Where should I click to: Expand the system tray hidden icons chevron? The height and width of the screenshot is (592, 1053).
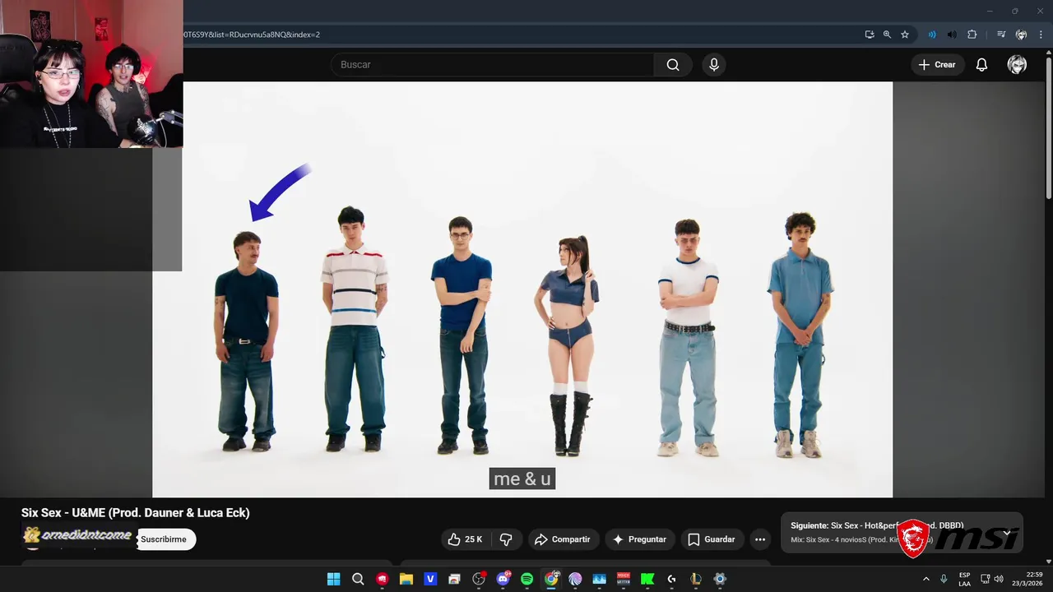(926, 579)
